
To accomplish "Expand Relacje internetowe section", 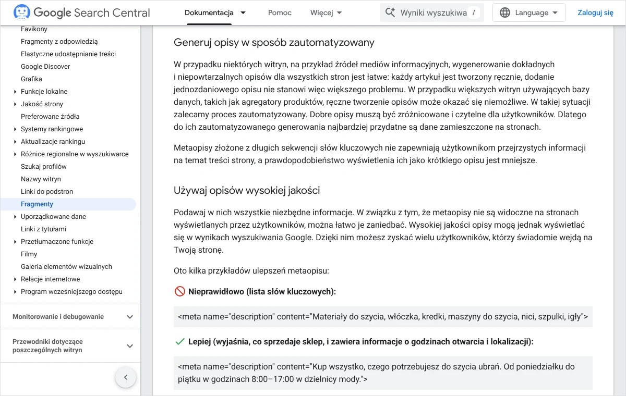I will (x=16, y=279).
